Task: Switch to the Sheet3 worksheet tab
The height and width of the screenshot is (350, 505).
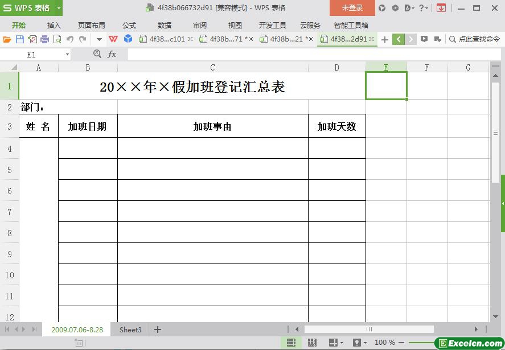Action: [130, 330]
